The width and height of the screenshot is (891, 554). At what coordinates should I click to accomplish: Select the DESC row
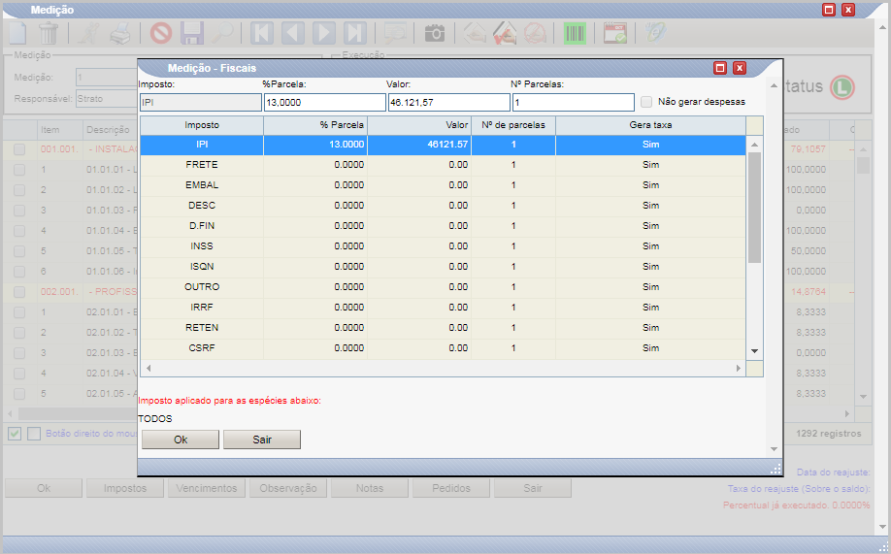click(444, 206)
